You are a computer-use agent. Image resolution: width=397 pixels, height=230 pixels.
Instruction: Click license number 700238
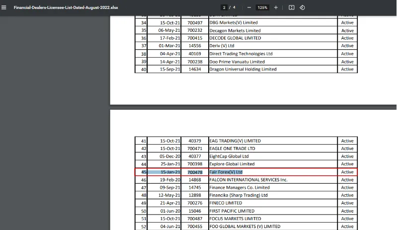(x=195, y=62)
